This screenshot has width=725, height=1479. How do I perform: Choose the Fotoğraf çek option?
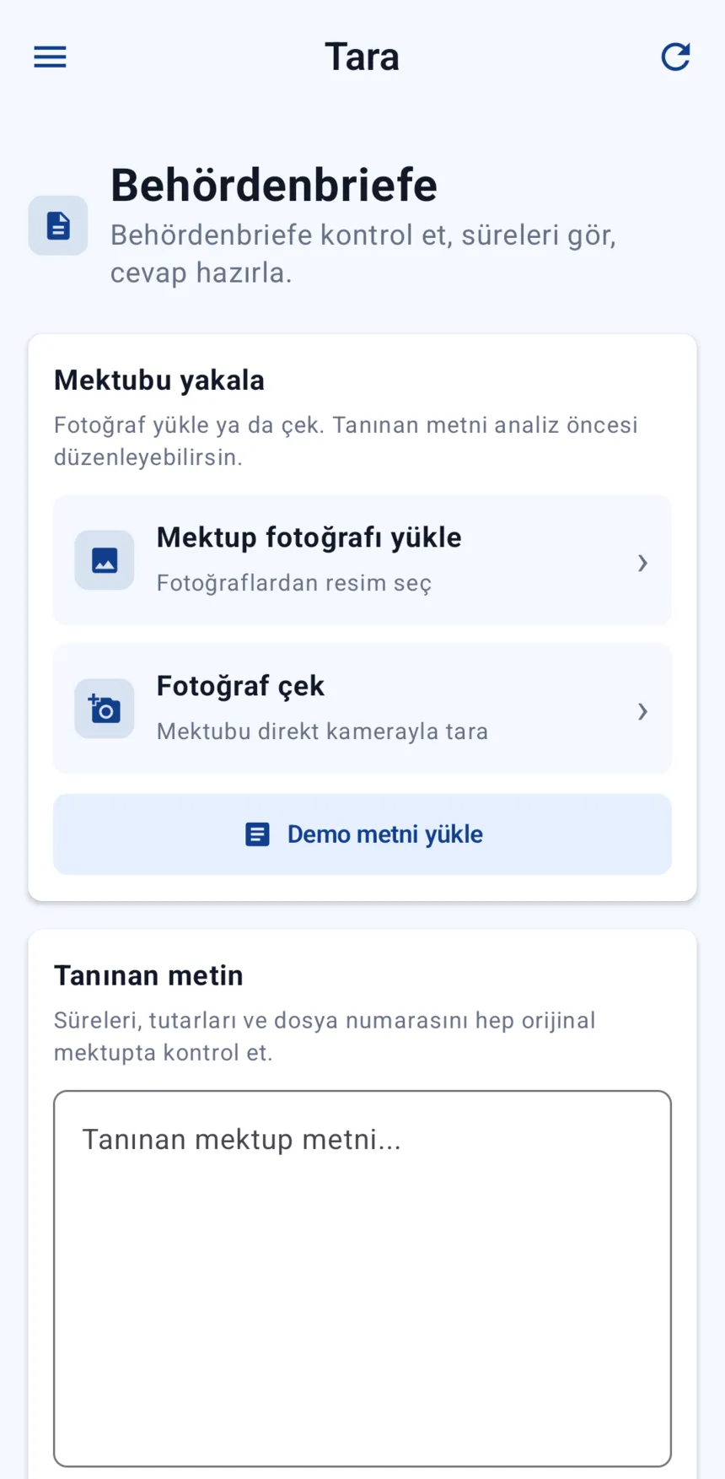[x=362, y=709]
